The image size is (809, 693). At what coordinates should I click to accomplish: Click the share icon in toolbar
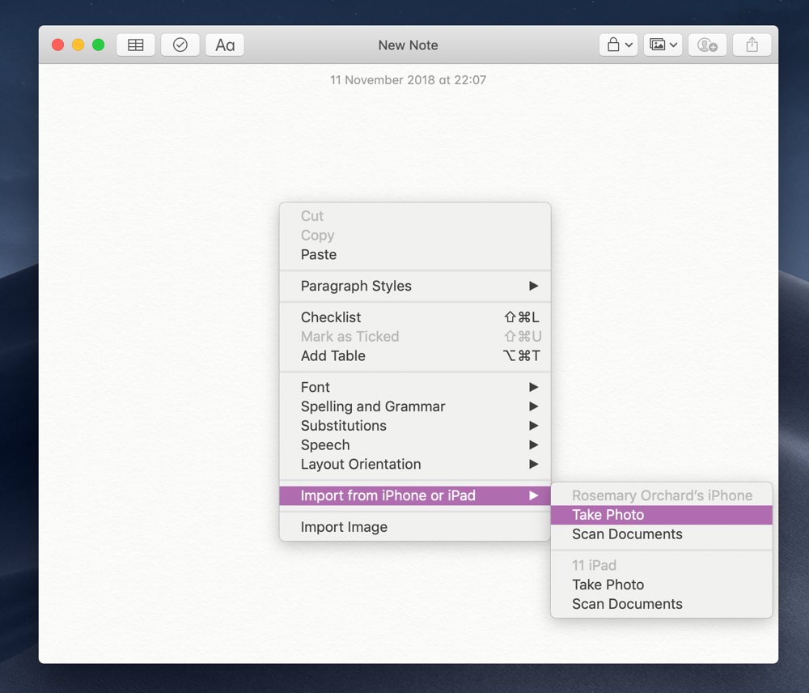752,45
